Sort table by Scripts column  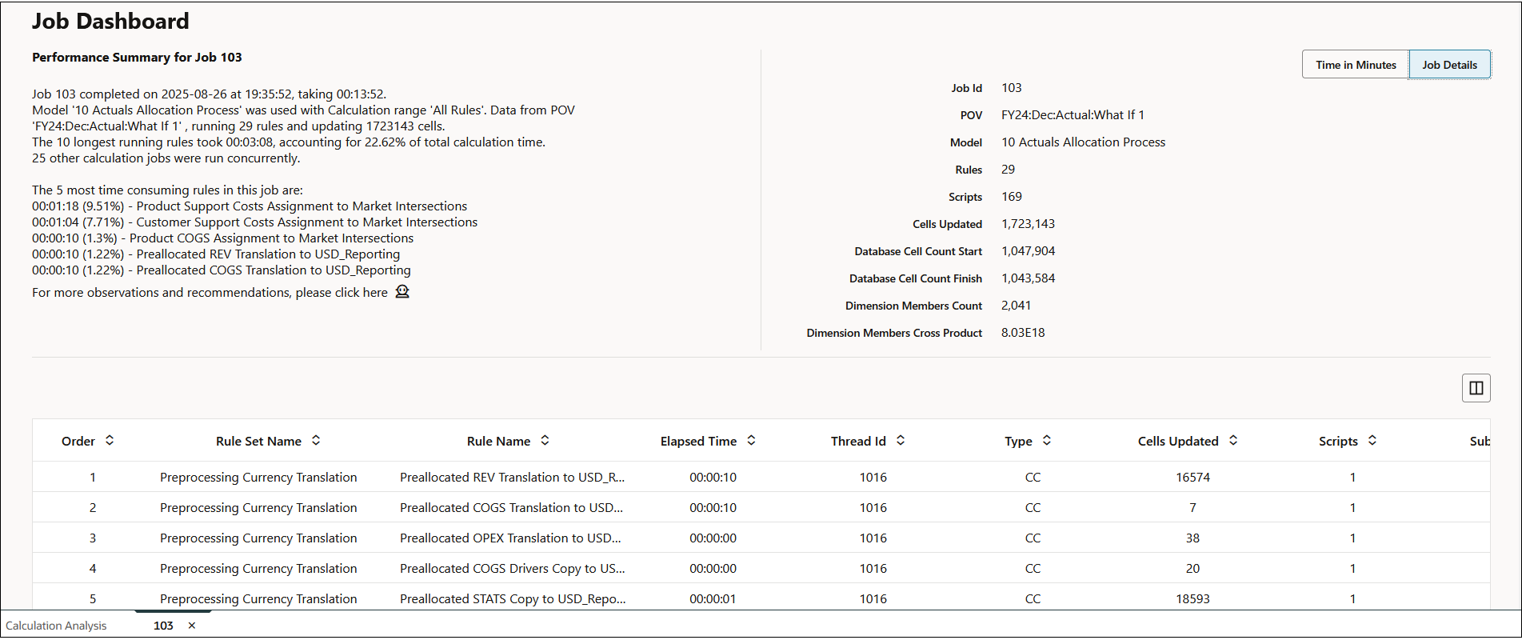pos(1372,441)
